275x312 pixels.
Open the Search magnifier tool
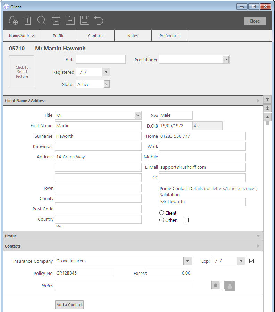point(42,20)
